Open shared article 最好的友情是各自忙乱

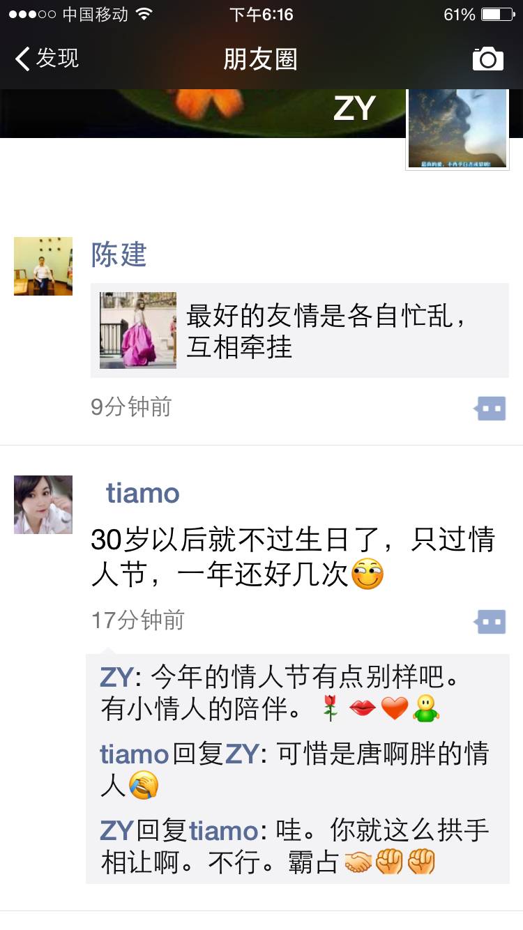[300, 330]
